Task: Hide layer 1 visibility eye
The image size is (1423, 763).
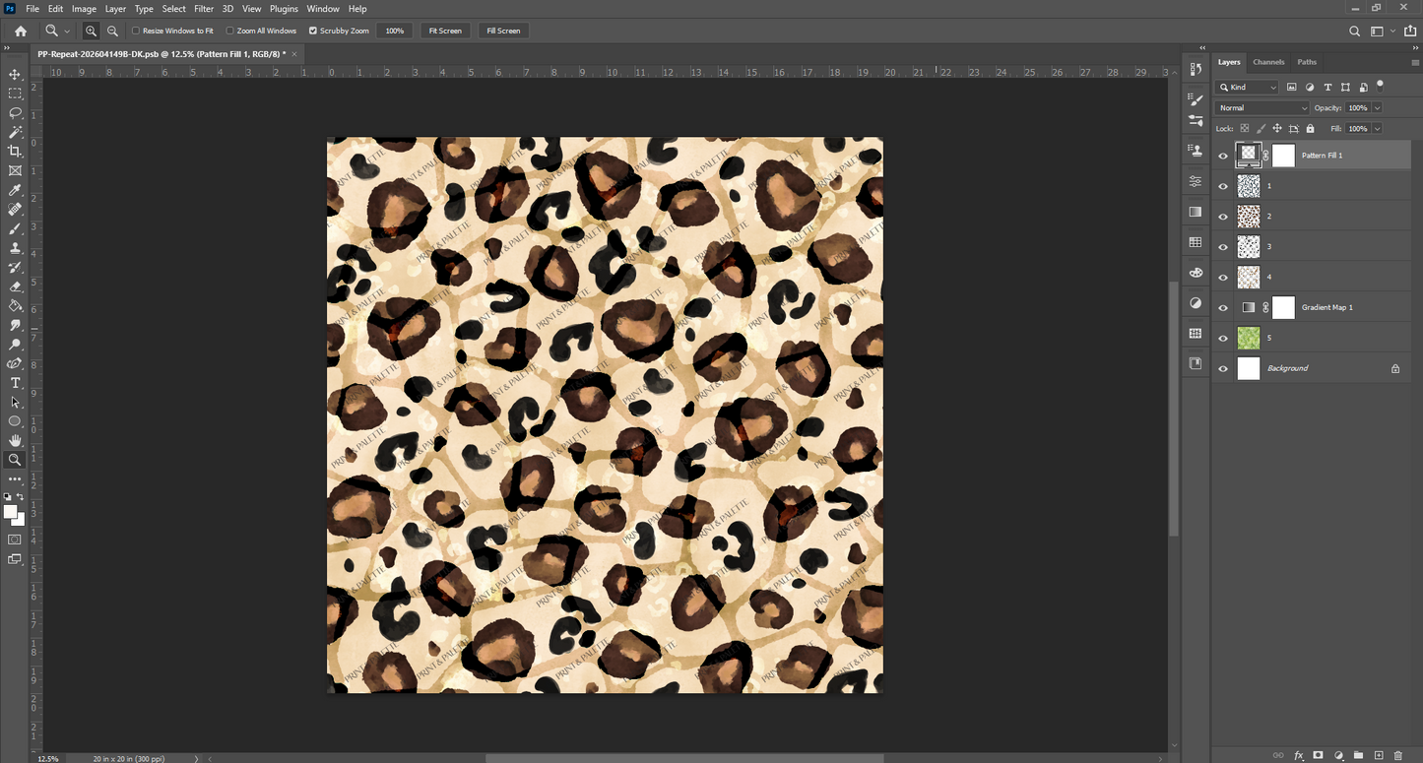Action: tap(1223, 186)
